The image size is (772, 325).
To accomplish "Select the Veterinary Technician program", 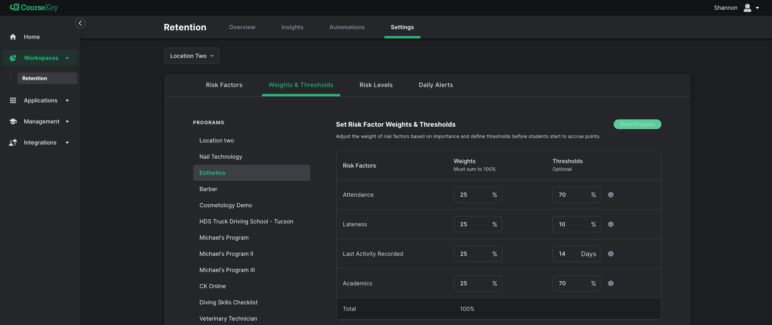I will click(x=252, y=319).
